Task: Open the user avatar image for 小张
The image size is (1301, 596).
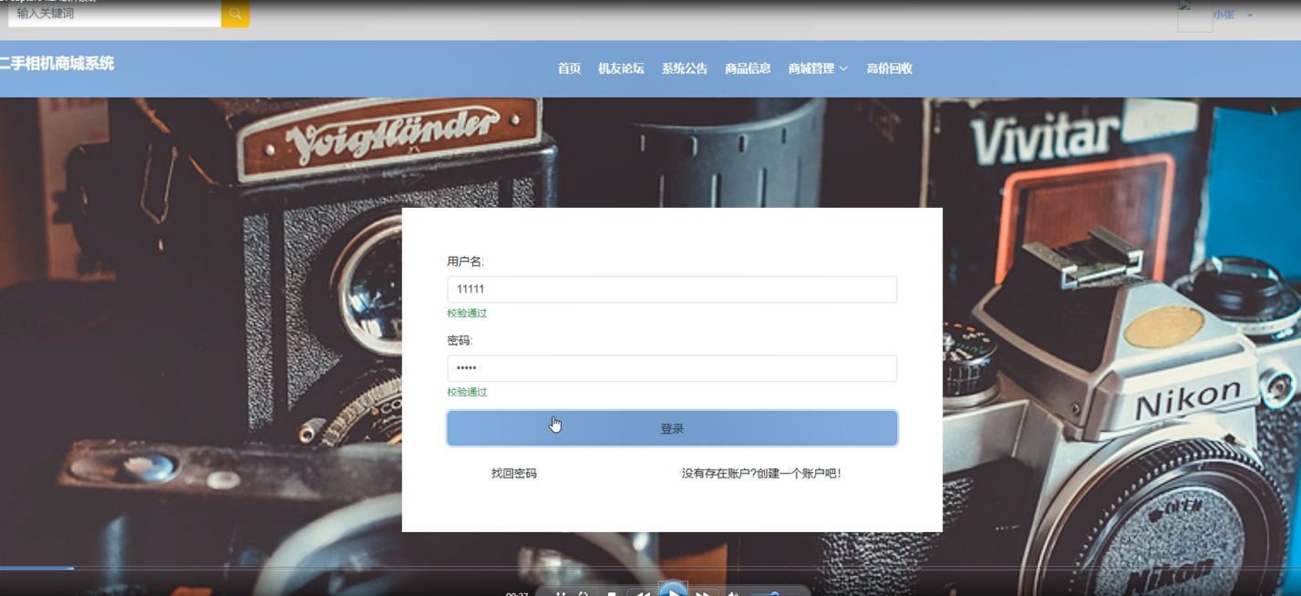Action: click(1194, 15)
